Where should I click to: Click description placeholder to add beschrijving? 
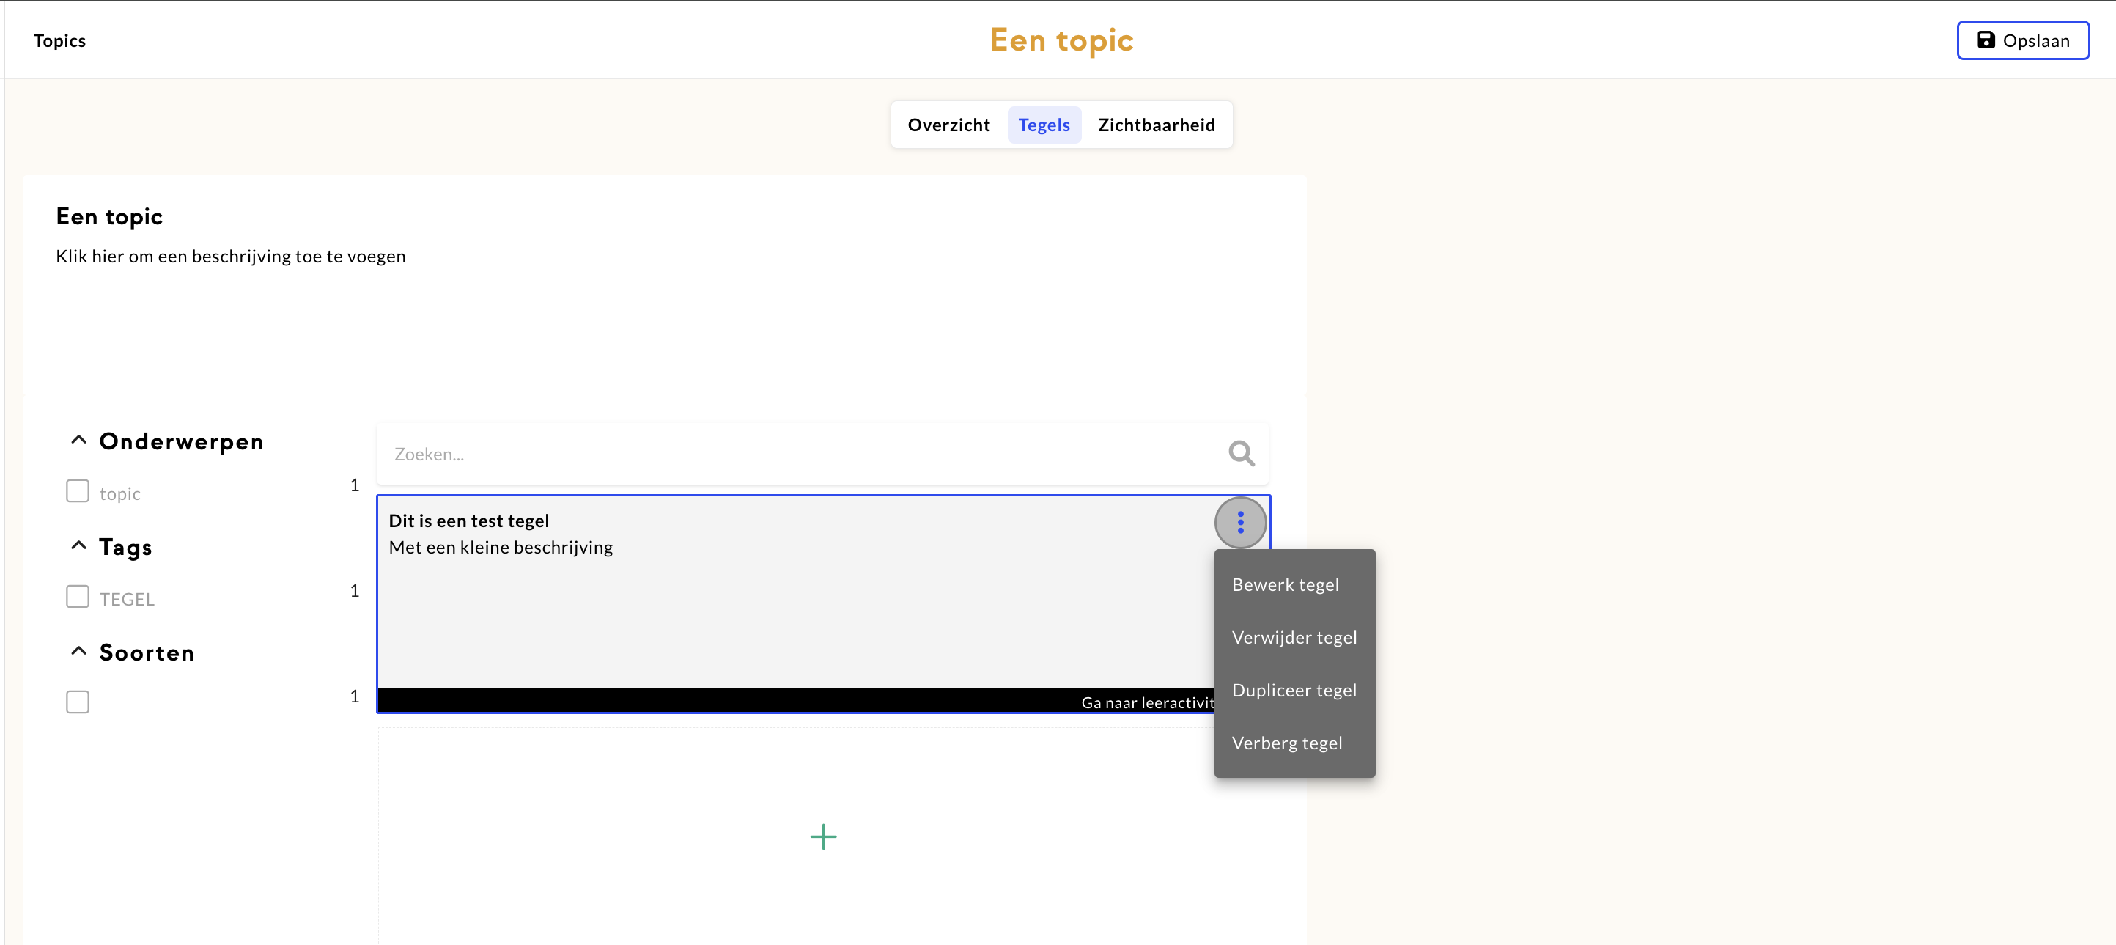click(230, 257)
